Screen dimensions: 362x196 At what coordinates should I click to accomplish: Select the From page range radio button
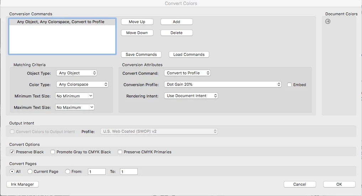(x=67, y=171)
